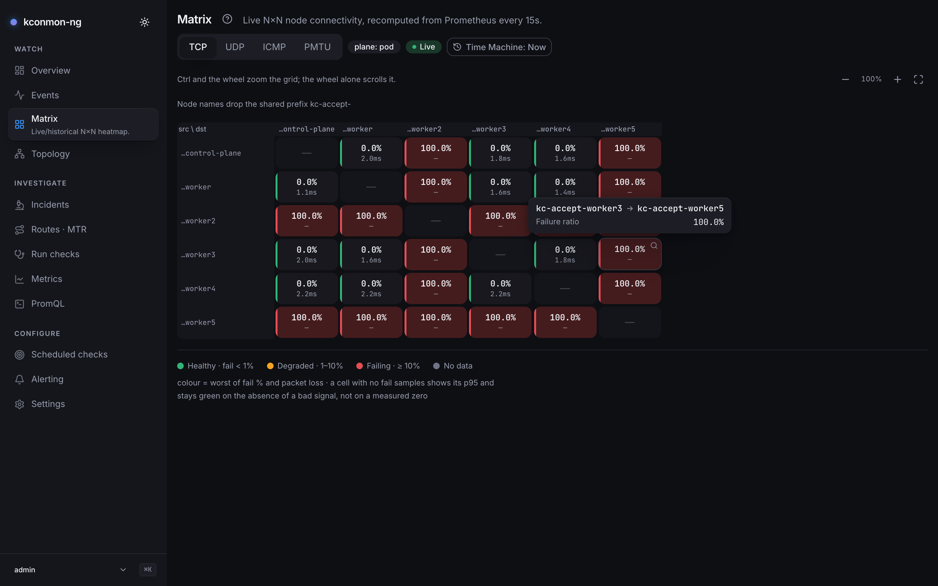Open the Alerting bell icon
The image size is (938, 586).
coord(20,379)
